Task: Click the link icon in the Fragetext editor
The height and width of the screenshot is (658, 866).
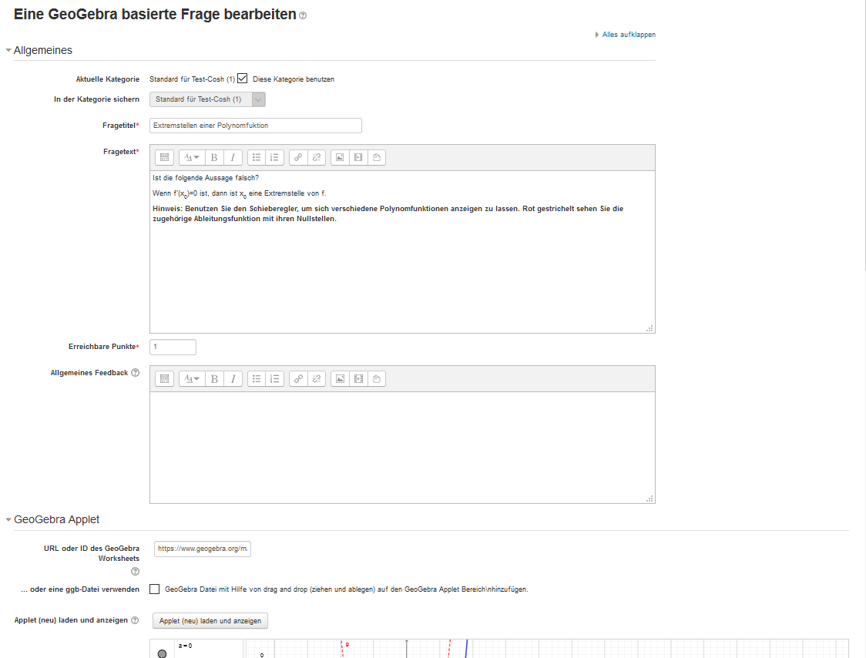Action: click(298, 158)
